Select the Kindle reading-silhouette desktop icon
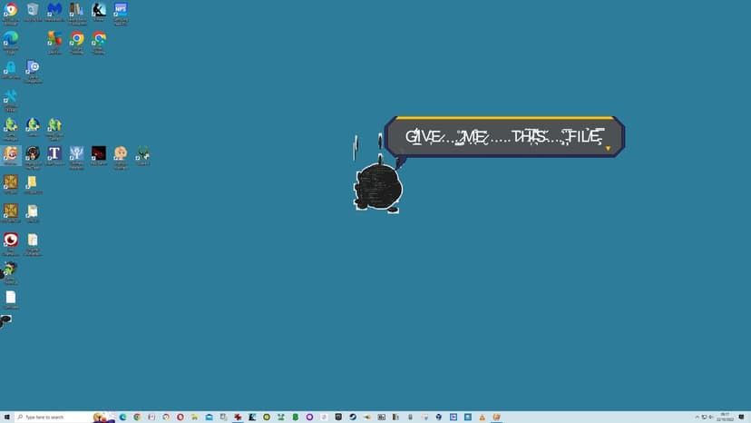 99,12
